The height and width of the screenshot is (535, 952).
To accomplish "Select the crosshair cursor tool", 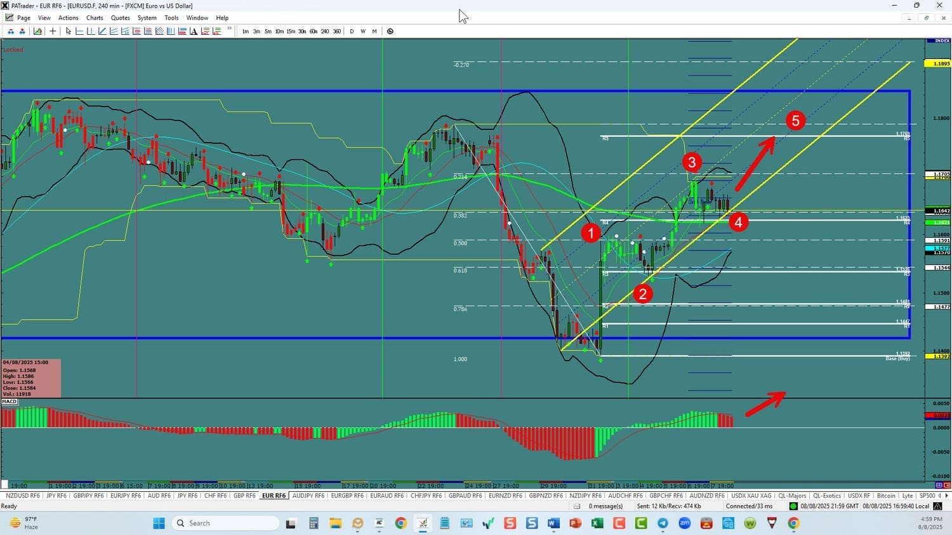I will 53,31.
